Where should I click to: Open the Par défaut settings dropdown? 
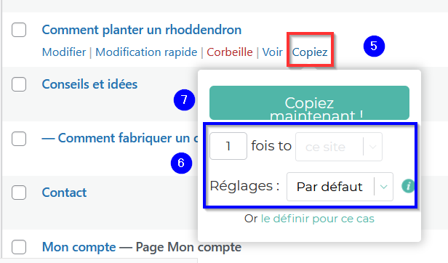[x=340, y=187]
